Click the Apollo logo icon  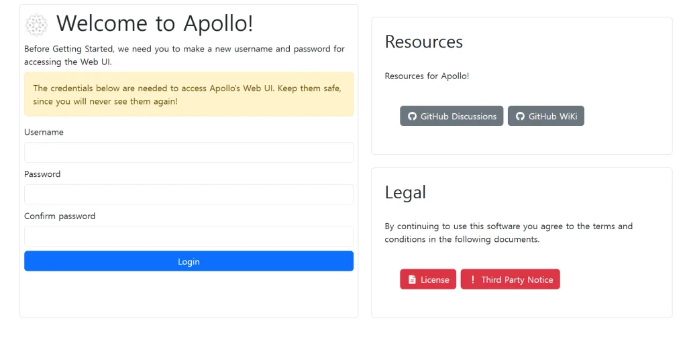coord(36,25)
